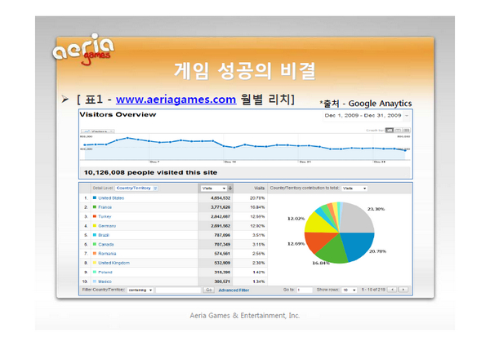Click the gray 23.30% pie chart slice
Image resolution: width=490 pixels, height=346 pixels.
(x=356, y=217)
